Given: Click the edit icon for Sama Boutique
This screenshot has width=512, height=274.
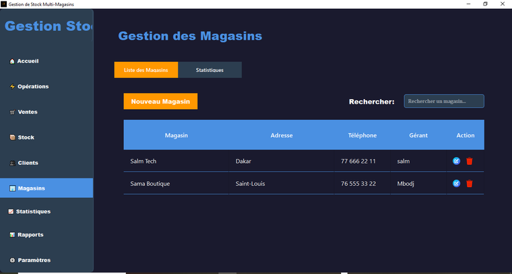Looking at the screenshot, I should tap(456, 183).
